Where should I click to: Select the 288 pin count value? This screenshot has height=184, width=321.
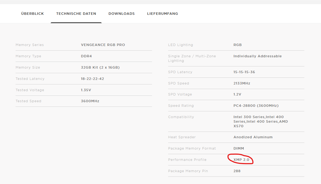click(237, 171)
